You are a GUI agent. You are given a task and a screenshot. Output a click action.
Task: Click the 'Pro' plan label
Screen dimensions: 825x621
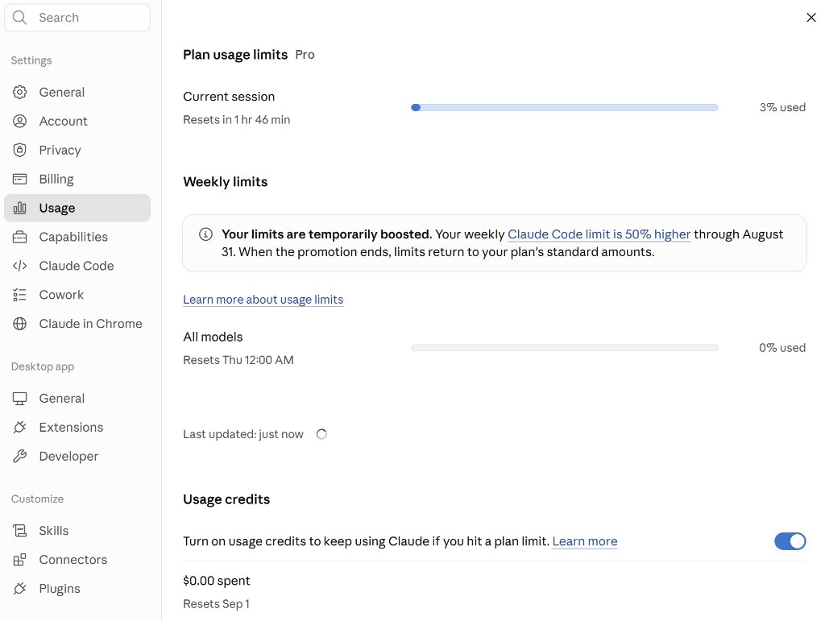(305, 55)
